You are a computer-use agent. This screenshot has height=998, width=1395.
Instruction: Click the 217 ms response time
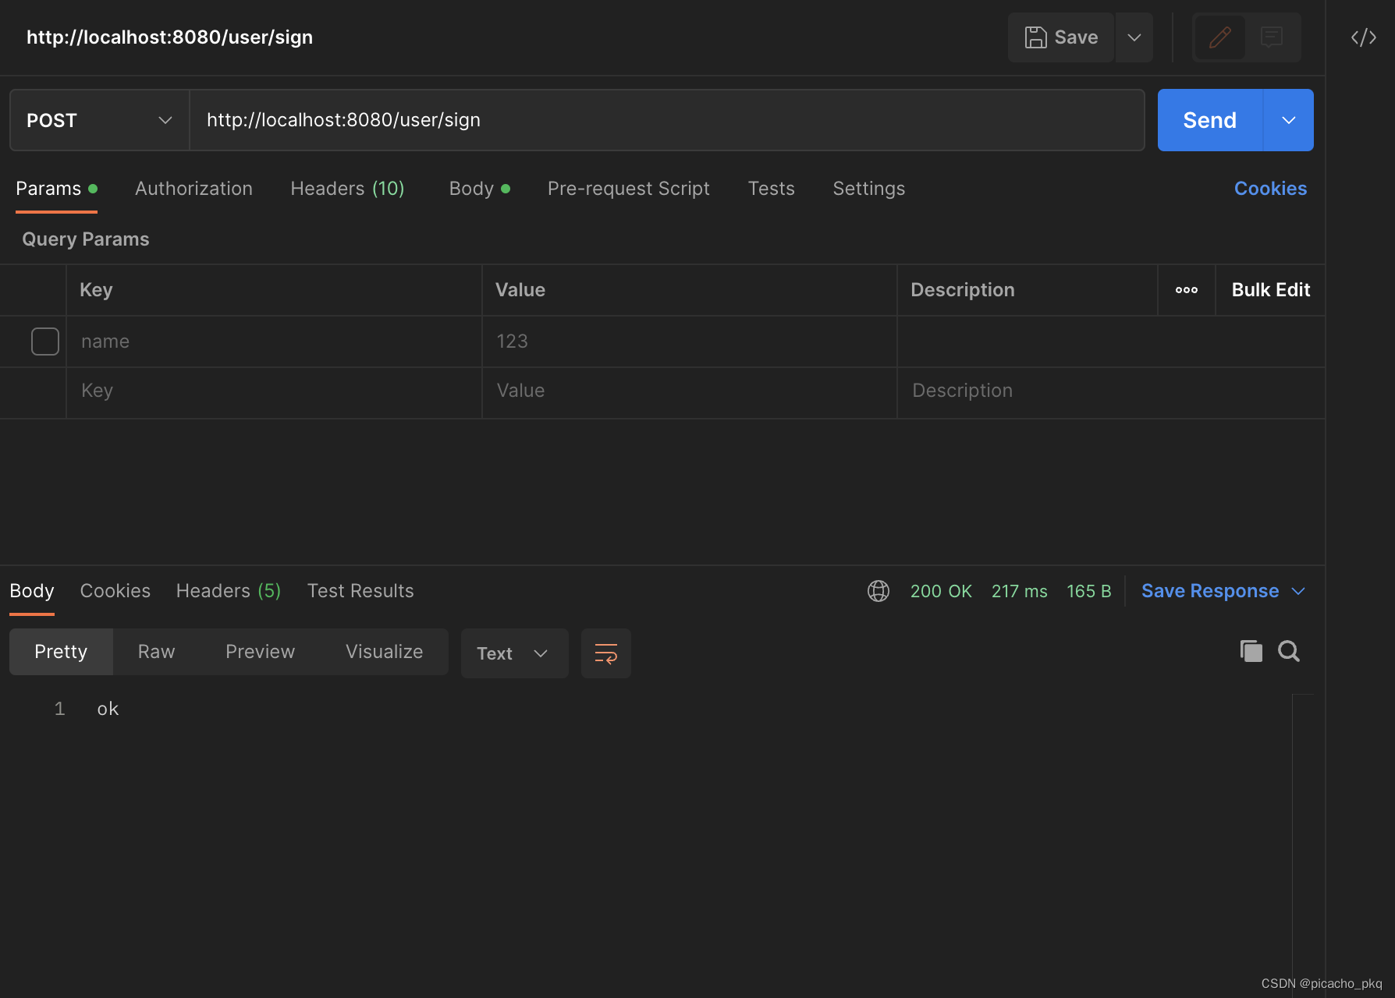1019,591
